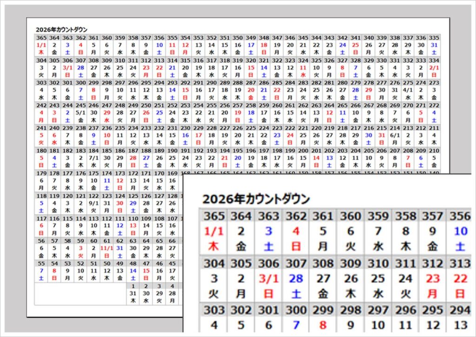Select the 5/1 金 calendar cell
Image resolution: width=476 pixels, height=337 pixels.
click(80, 114)
